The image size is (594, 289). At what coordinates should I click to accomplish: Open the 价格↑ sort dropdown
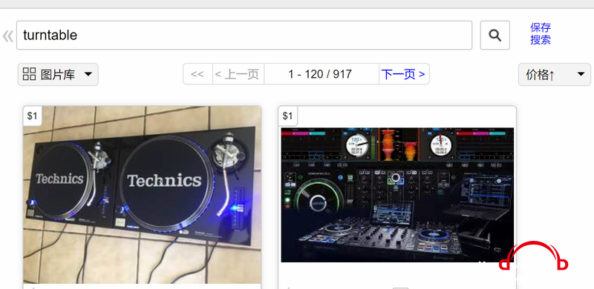(x=554, y=75)
